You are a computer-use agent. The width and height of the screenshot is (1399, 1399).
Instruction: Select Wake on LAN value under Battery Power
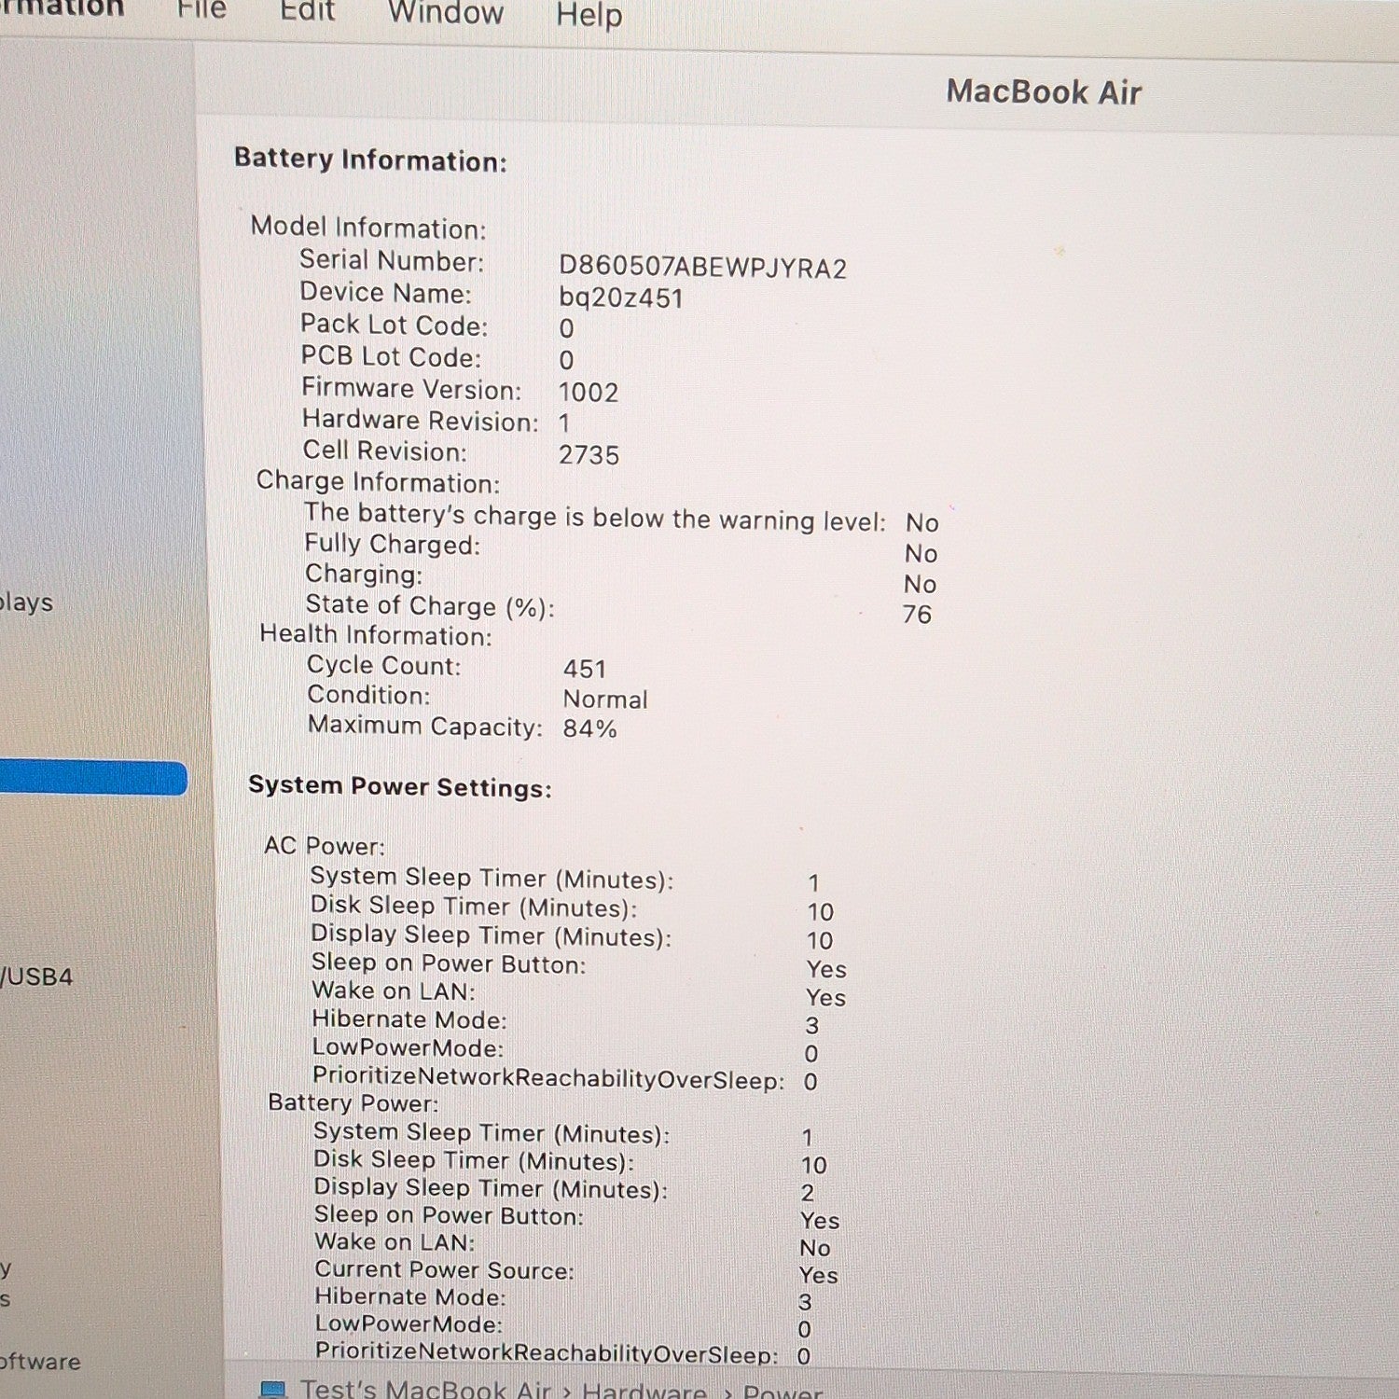(814, 1248)
